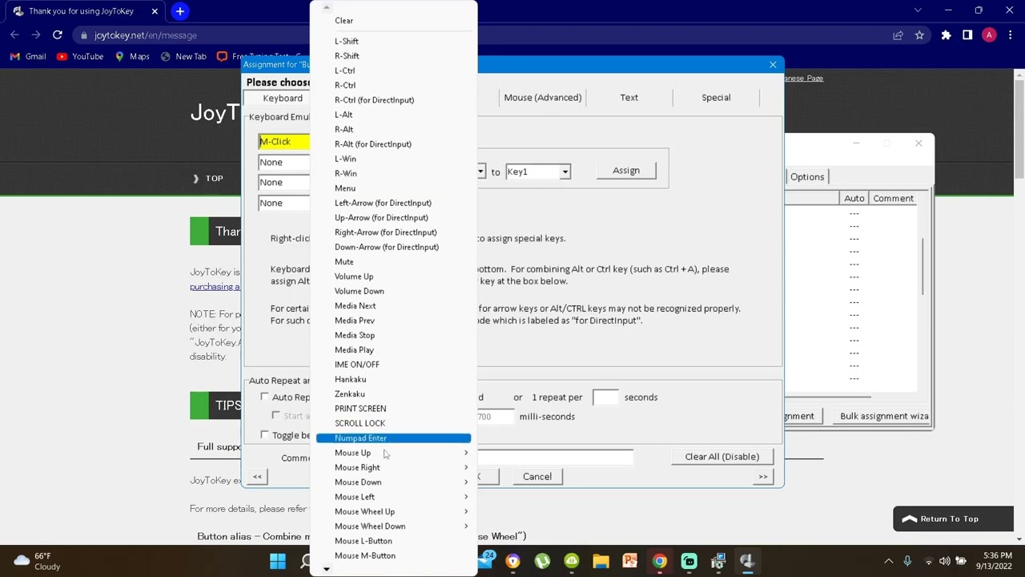Go back to previous page in Chrome

[x=14, y=35]
